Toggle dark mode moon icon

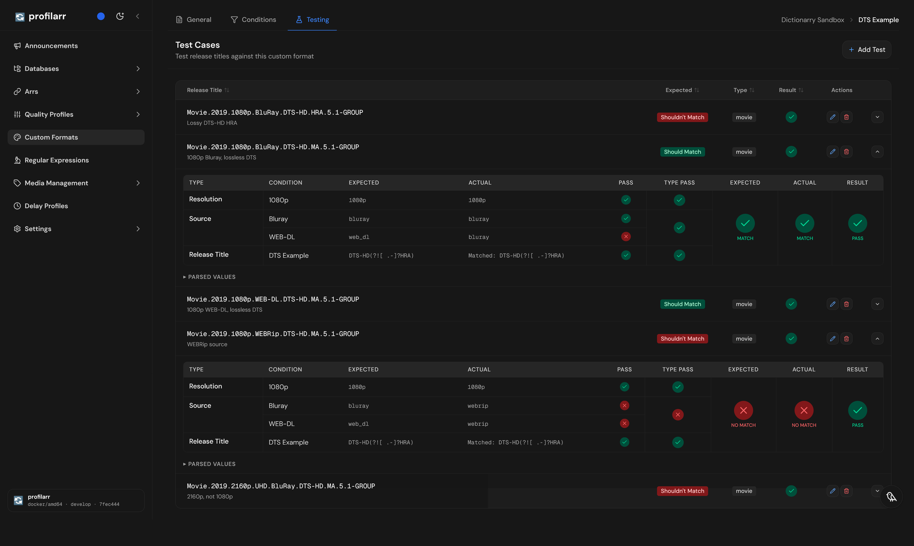point(120,16)
